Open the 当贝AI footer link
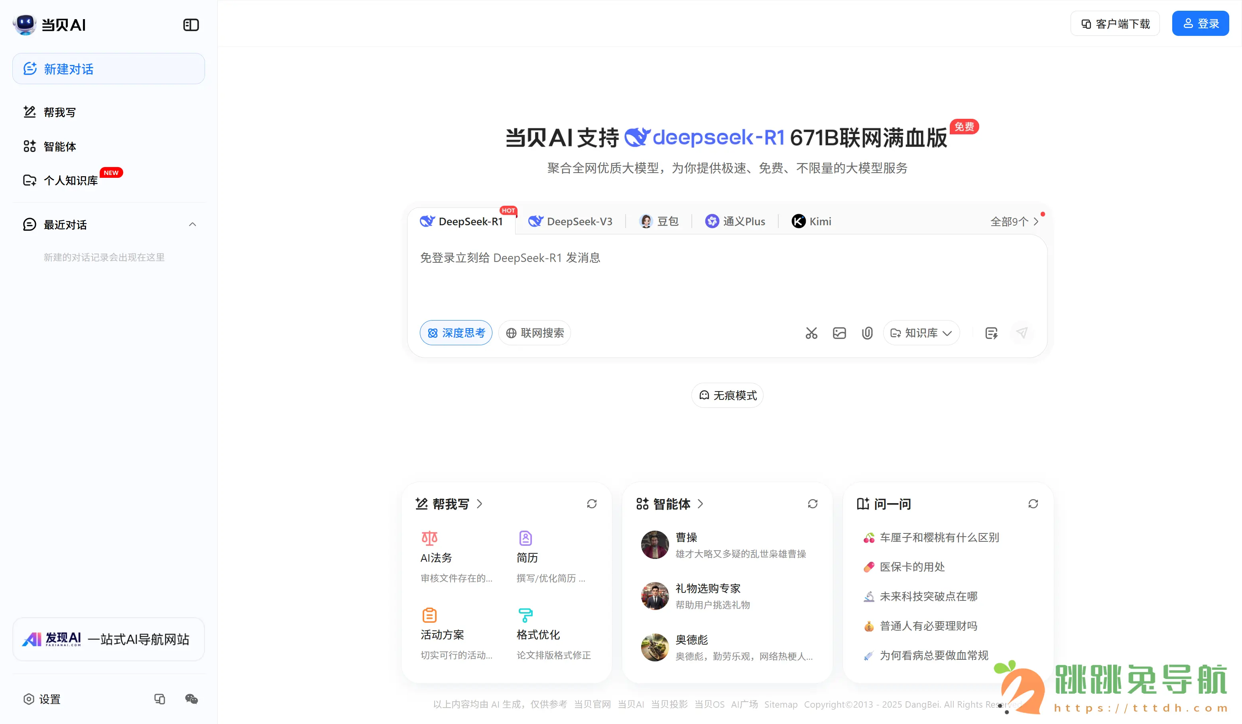The height and width of the screenshot is (724, 1242). 631,704
